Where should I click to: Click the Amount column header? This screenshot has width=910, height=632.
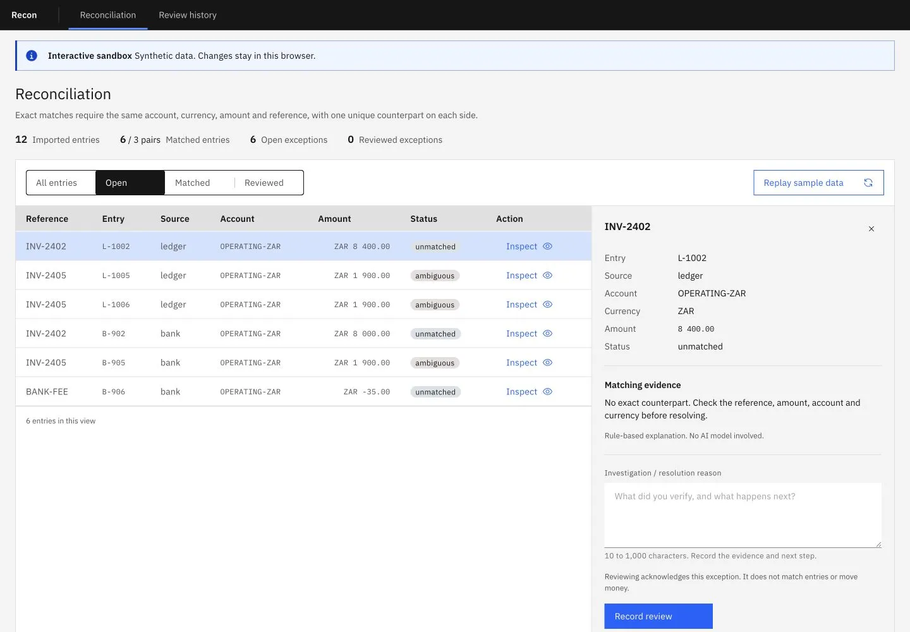(334, 219)
